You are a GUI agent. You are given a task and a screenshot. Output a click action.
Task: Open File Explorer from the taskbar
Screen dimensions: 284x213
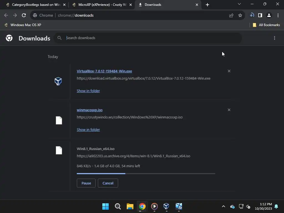coord(130,206)
